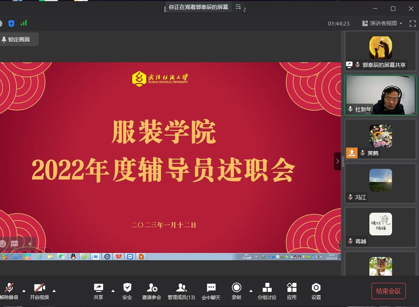
Task: Open the in-meeting chat
Action: (x=211, y=288)
